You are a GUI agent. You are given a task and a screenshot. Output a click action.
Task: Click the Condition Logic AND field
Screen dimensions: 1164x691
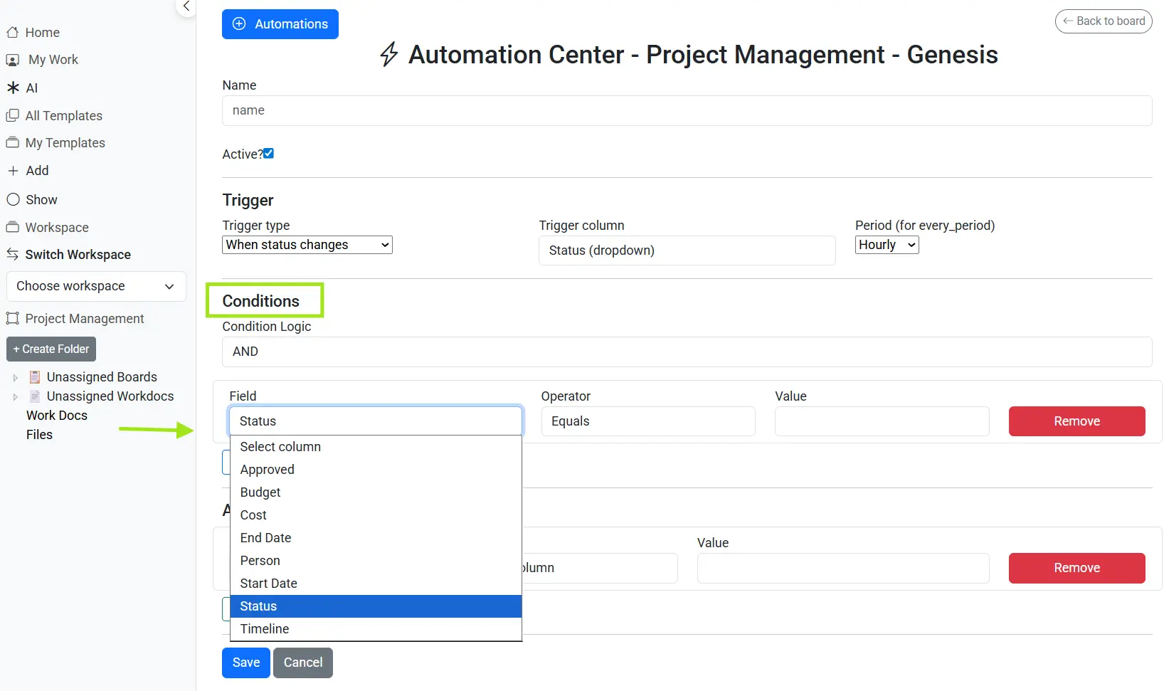point(687,352)
